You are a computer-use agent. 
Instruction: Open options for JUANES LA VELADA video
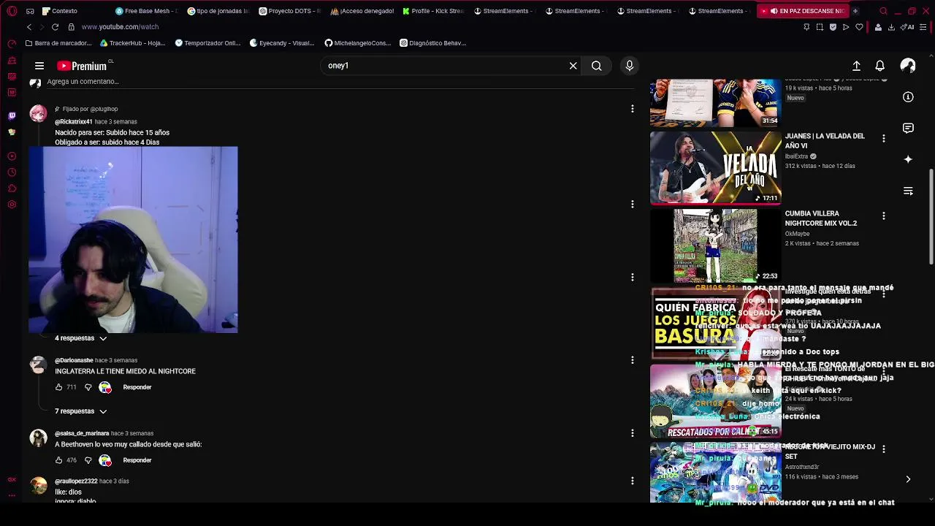884,139
